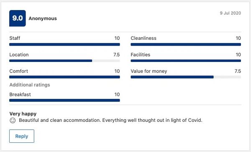This screenshot has height=152, width=251.
Task: Click the smiley face icon beside review text
Action: (13, 121)
